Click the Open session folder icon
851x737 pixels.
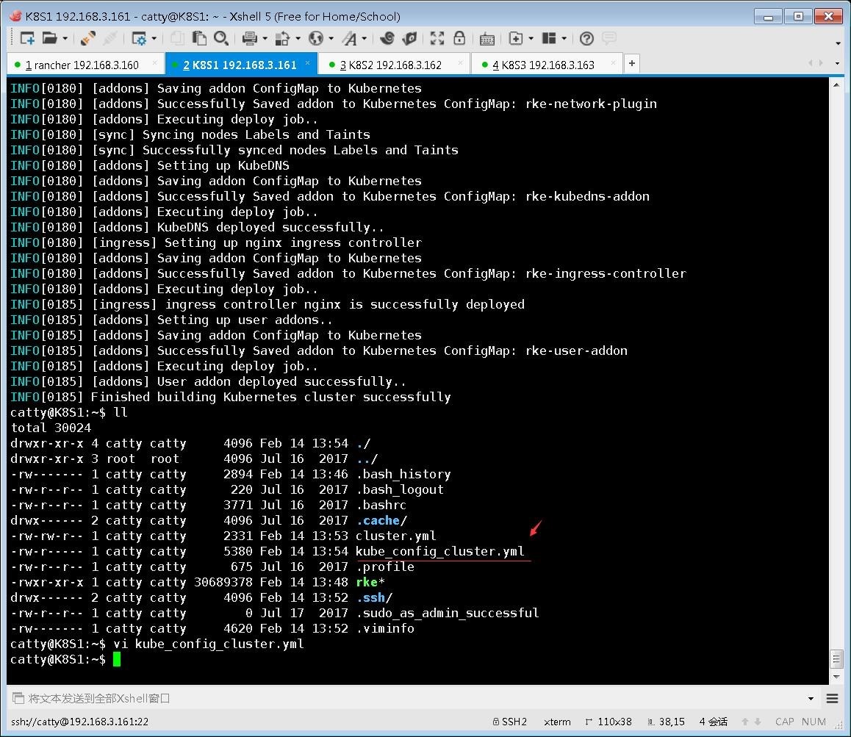point(49,38)
